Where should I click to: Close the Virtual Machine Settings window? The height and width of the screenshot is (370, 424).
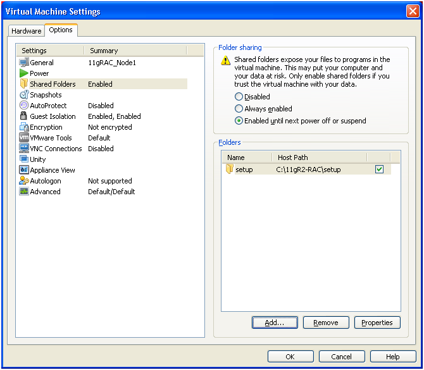click(413, 11)
